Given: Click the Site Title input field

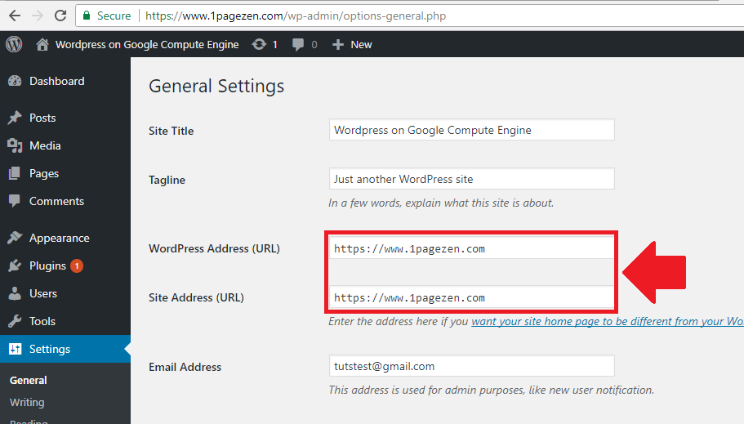Looking at the screenshot, I should coord(472,130).
